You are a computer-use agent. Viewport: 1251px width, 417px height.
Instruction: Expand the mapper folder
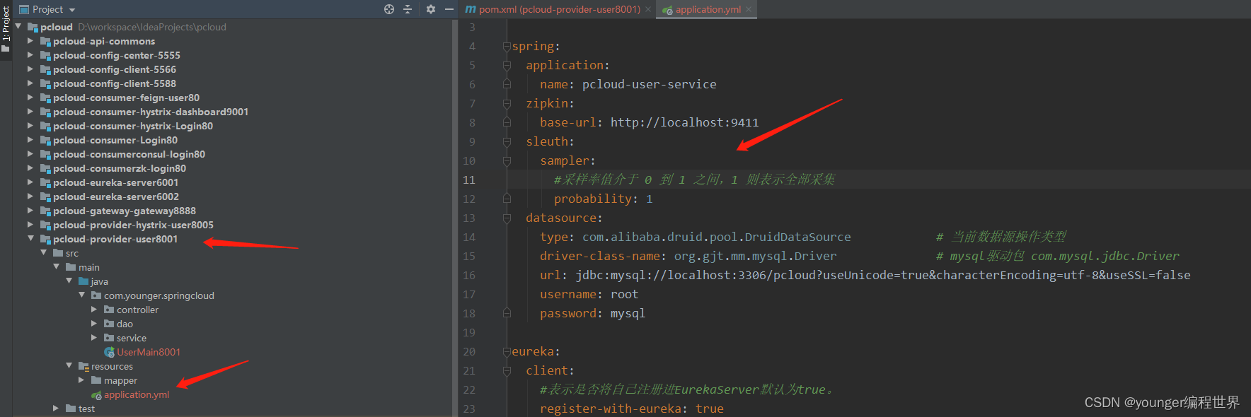pyautogui.click(x=81, y=380)
